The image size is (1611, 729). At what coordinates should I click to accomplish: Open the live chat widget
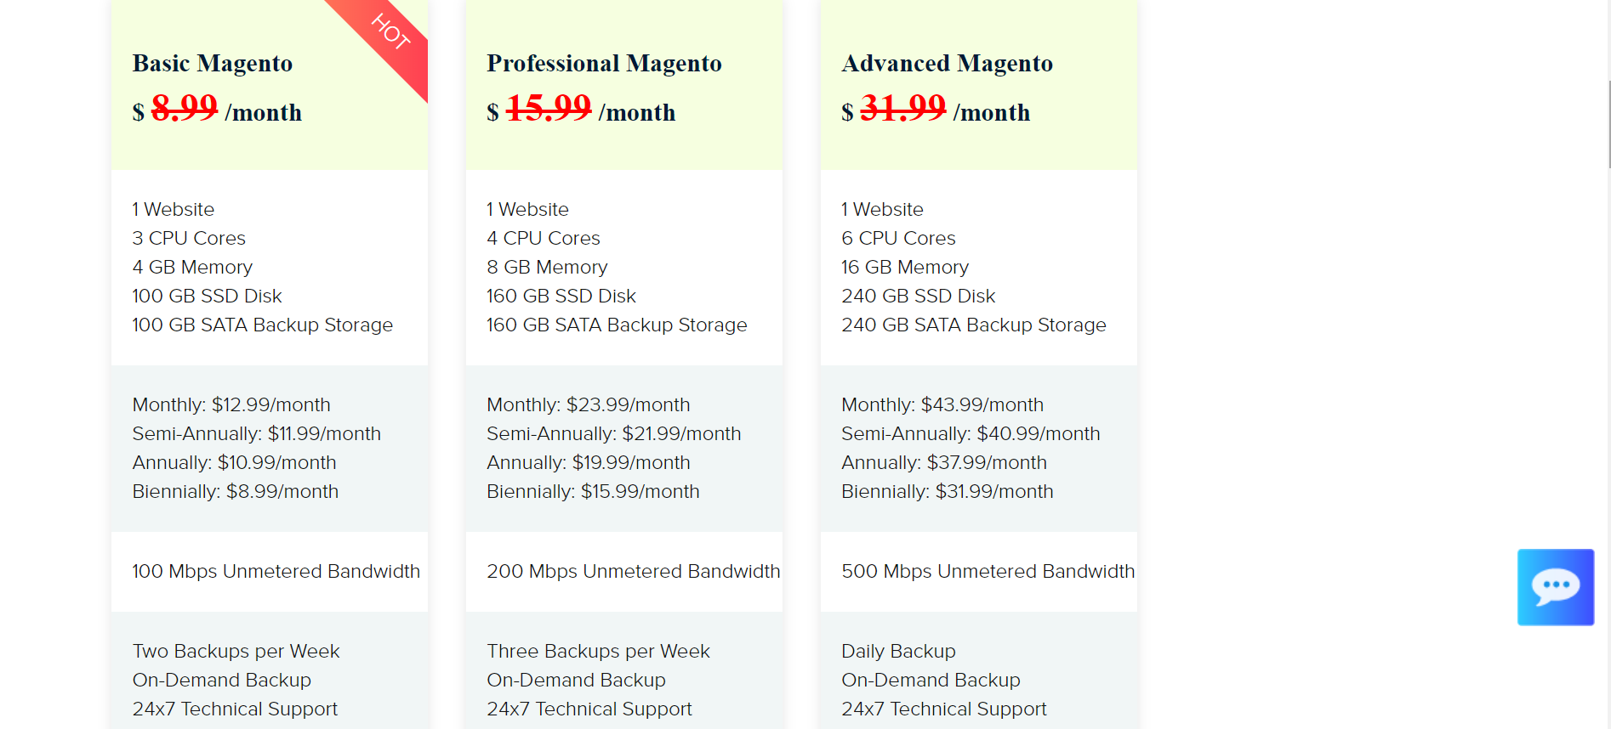point(1555,586)
